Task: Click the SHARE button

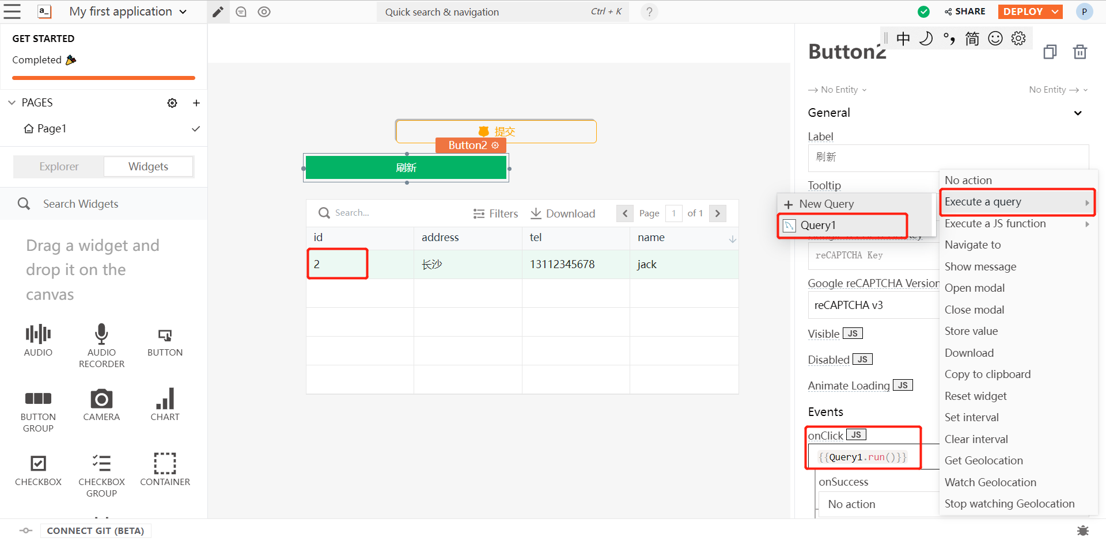Action: pyautogui.click(x=965, y=12)
